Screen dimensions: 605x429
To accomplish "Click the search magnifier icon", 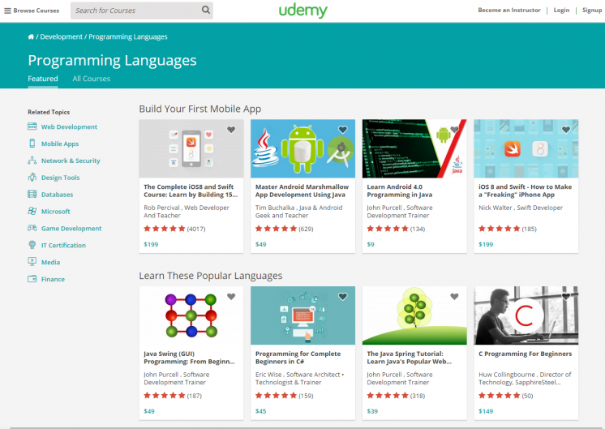I will pos(206,10).
